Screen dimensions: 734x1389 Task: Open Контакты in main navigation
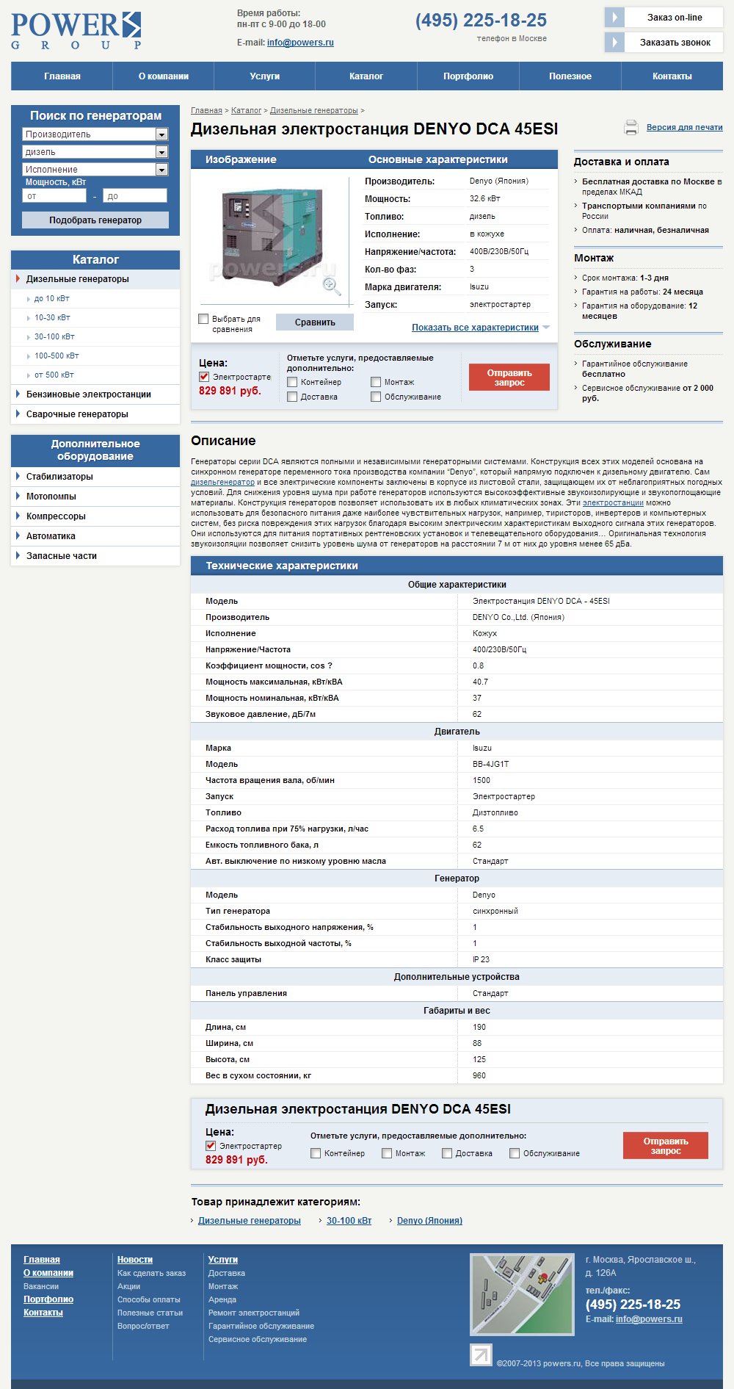pos(672,76)
